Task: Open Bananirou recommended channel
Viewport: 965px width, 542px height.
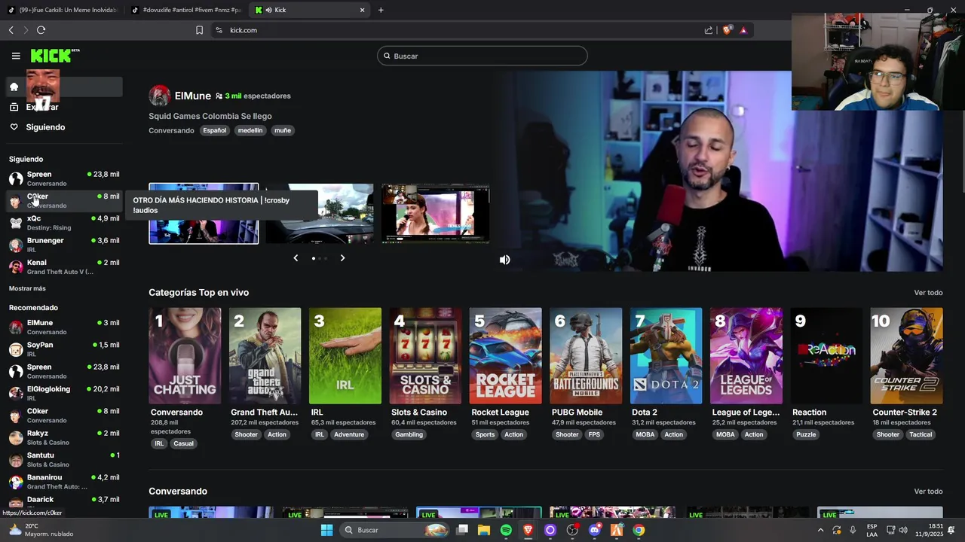Action: (x=64, y=481)
